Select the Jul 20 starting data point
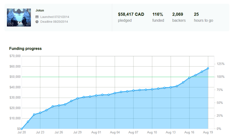 pyautogui.click(x=22, y=129)
